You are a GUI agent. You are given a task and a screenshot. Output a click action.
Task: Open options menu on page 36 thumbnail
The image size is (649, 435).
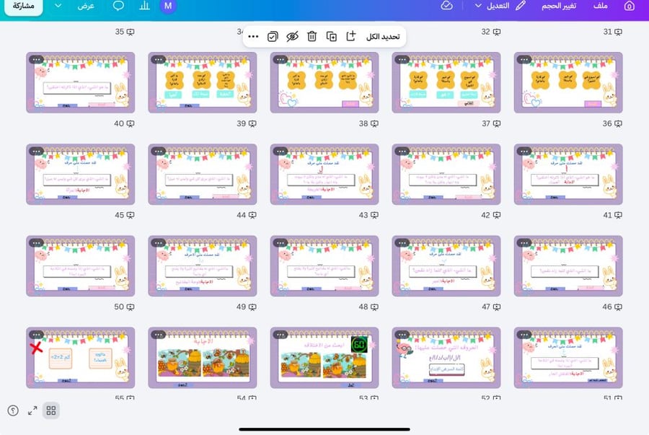pyautogui.click(x=524, y=60)
